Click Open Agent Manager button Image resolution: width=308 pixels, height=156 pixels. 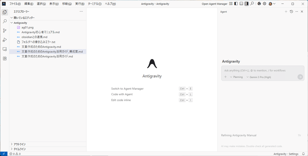pos(215,4)
